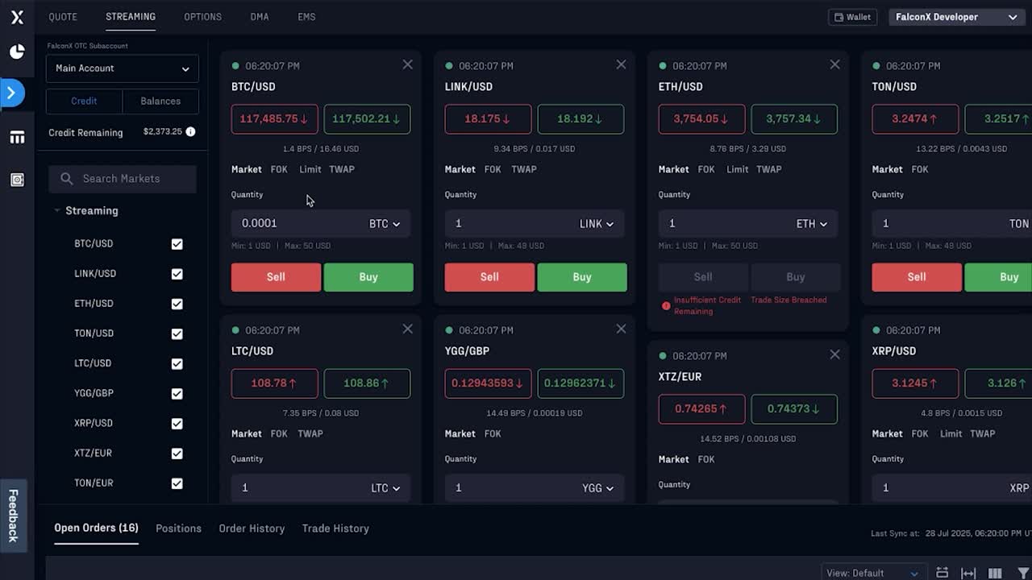This screenshot has height=580, width=1032.
Task: Click the Buy button on LINK/USD card
Action: point(582,276)
